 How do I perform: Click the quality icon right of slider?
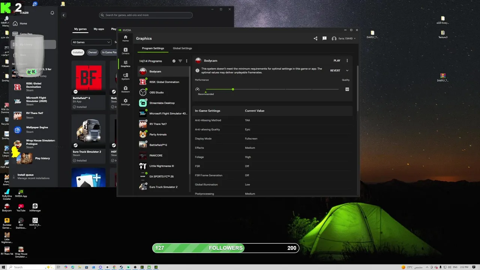pyautogui.click(x=347, y=89)
